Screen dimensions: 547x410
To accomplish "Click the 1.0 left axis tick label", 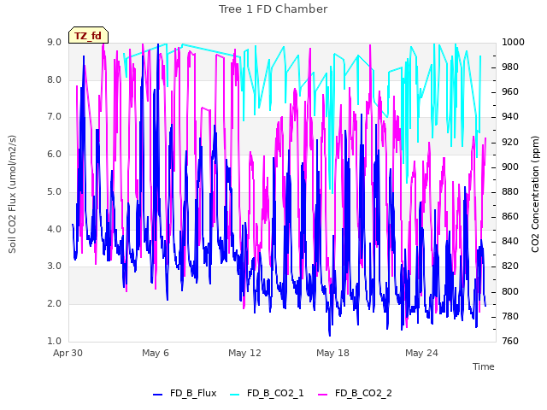I will coord(54,341).
